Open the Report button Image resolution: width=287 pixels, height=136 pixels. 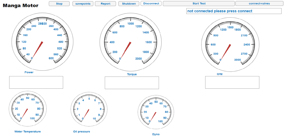point(105,4)
